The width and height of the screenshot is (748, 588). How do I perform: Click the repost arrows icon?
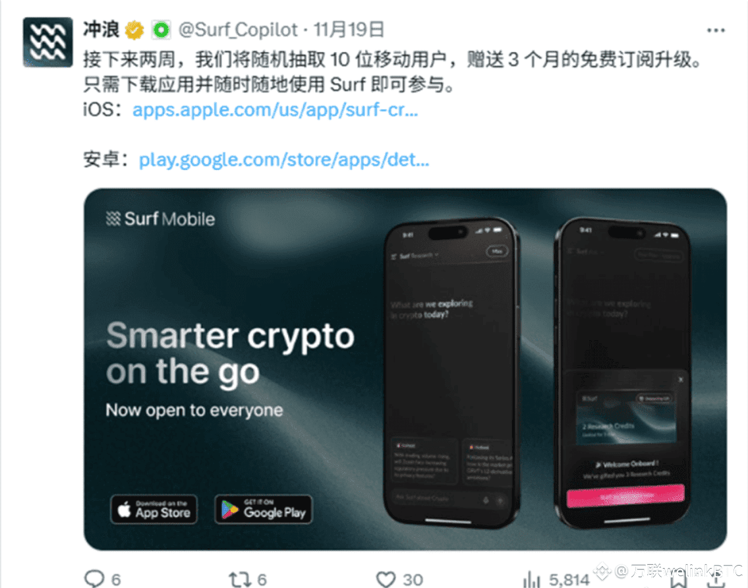tap(239, 579)
